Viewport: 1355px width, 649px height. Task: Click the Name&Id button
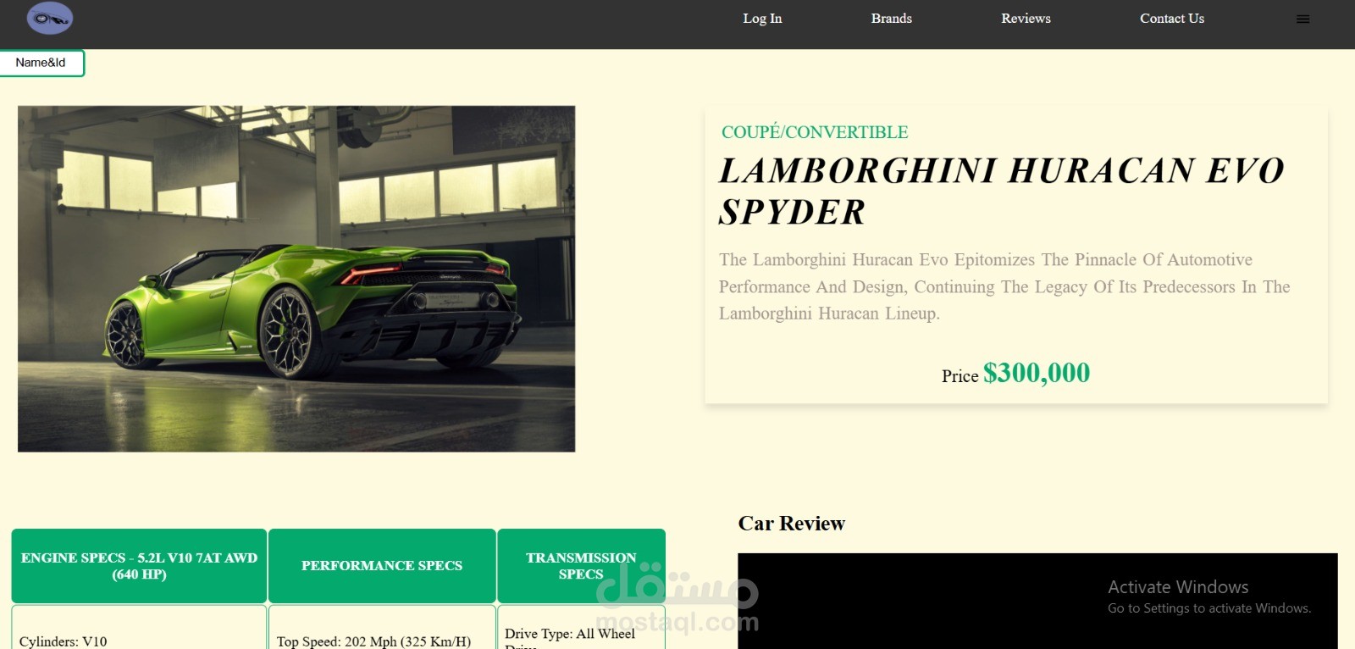click(41, 63)
